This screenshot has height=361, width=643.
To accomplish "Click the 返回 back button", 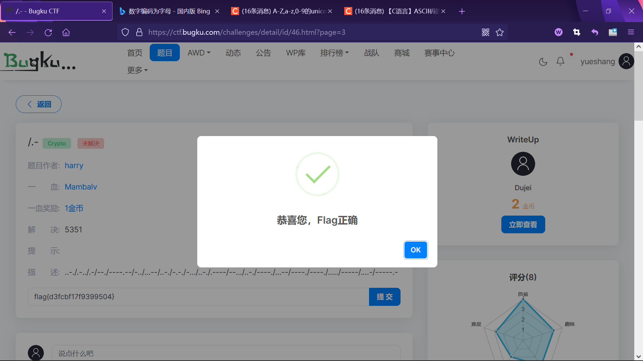I will 39,104.
